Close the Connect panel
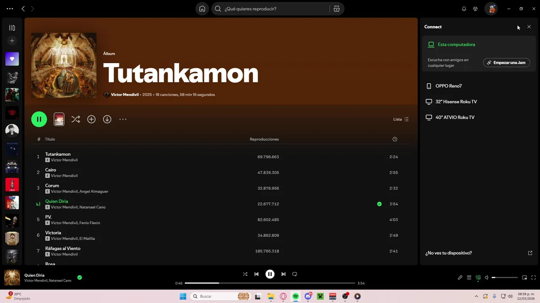 pyautogui.click(x=529, y=27)
